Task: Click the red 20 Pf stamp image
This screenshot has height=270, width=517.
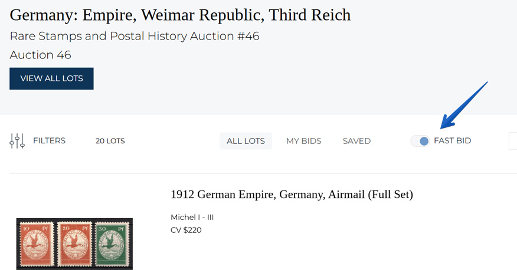Action: pos(74,243)
